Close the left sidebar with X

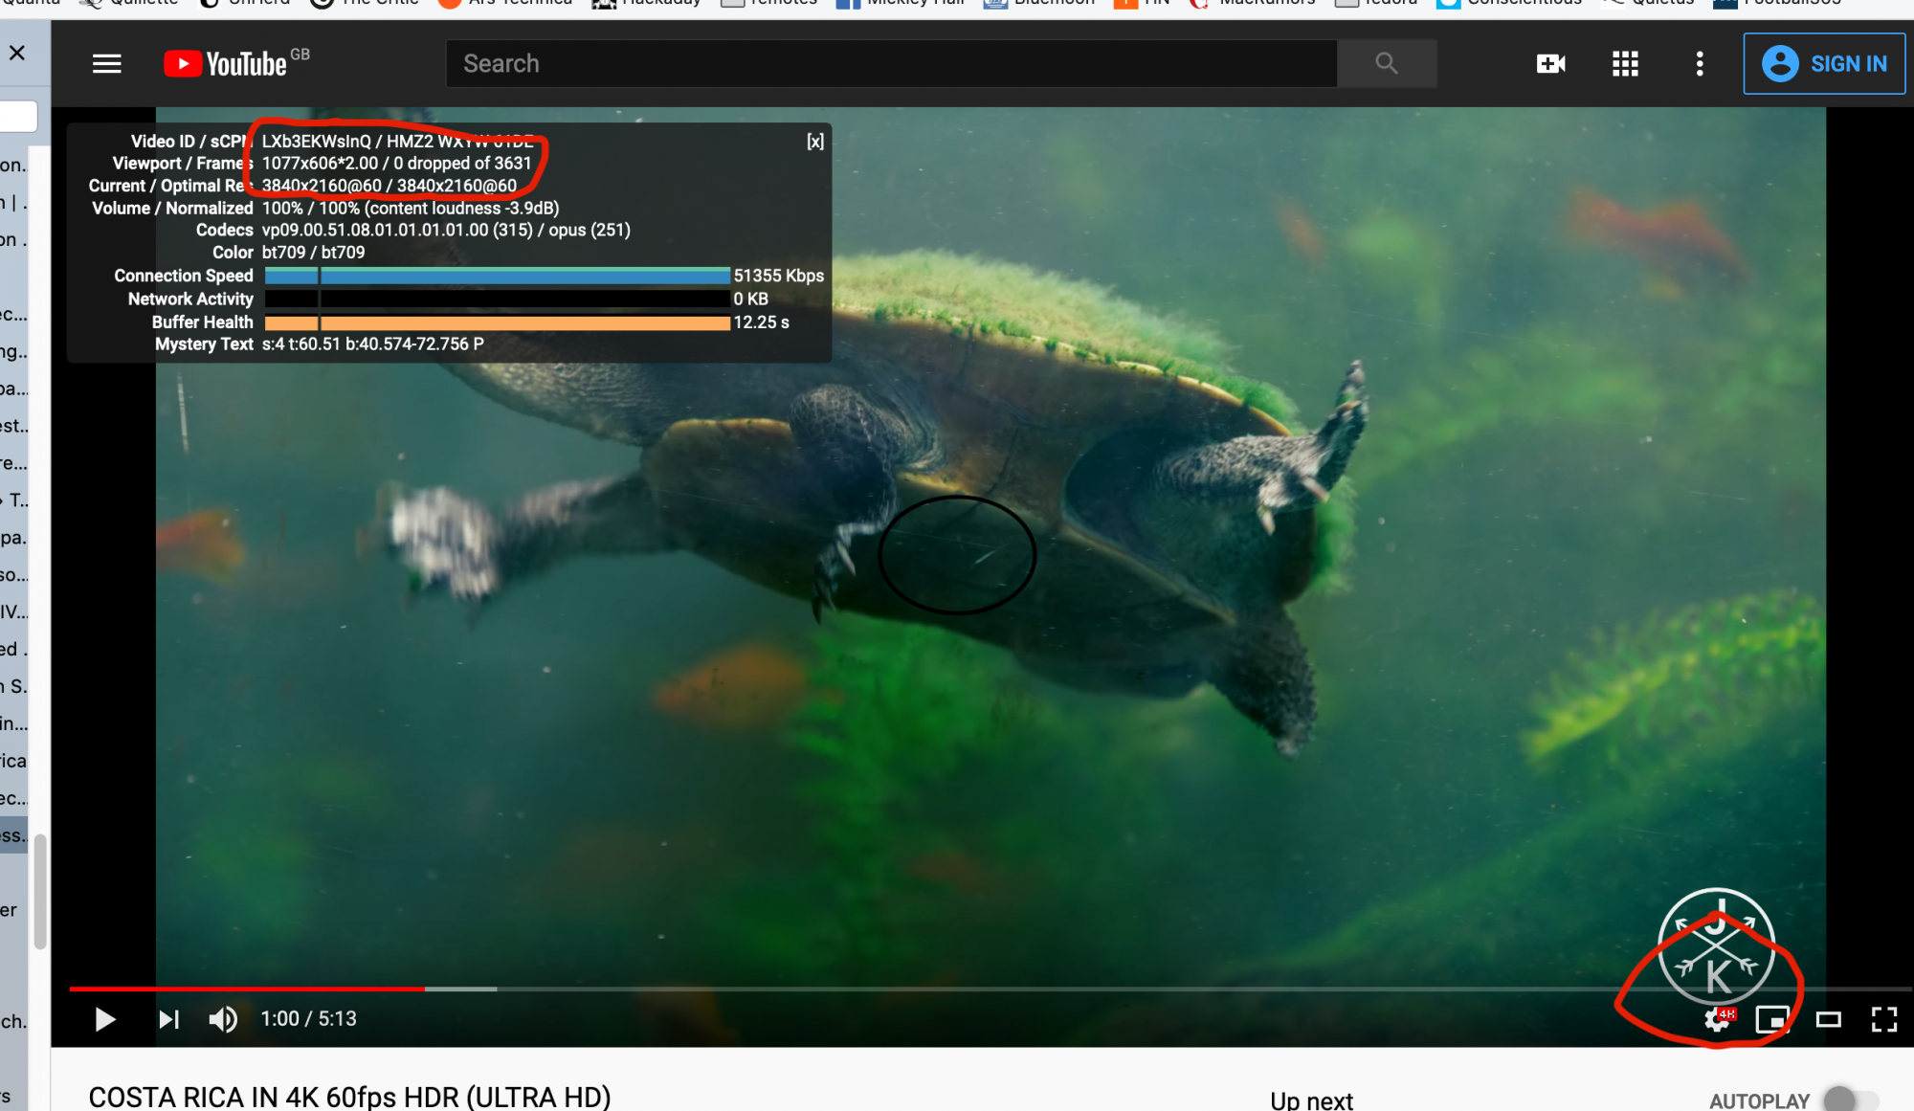point(17,53)
